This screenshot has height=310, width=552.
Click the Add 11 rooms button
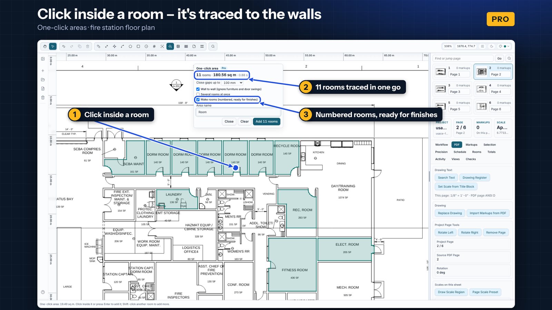pyautogui.click(x=267, y=122)
